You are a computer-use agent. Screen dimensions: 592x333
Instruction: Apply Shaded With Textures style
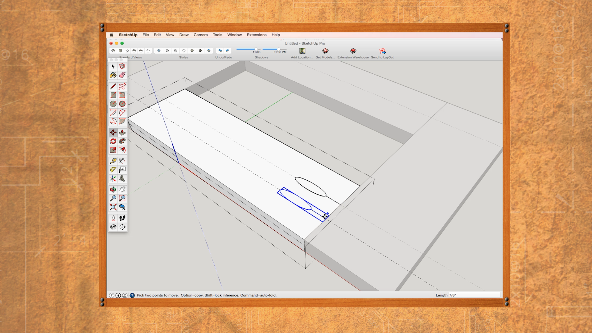point(200,51)
